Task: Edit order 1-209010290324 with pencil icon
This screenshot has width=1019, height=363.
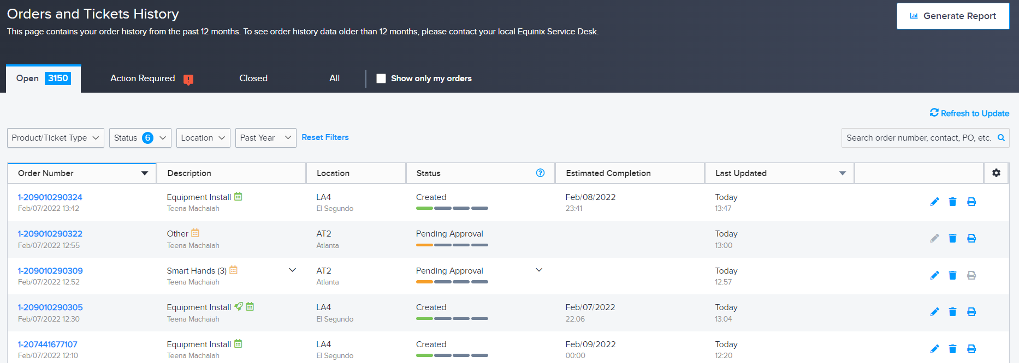Action: pos(934,202)
